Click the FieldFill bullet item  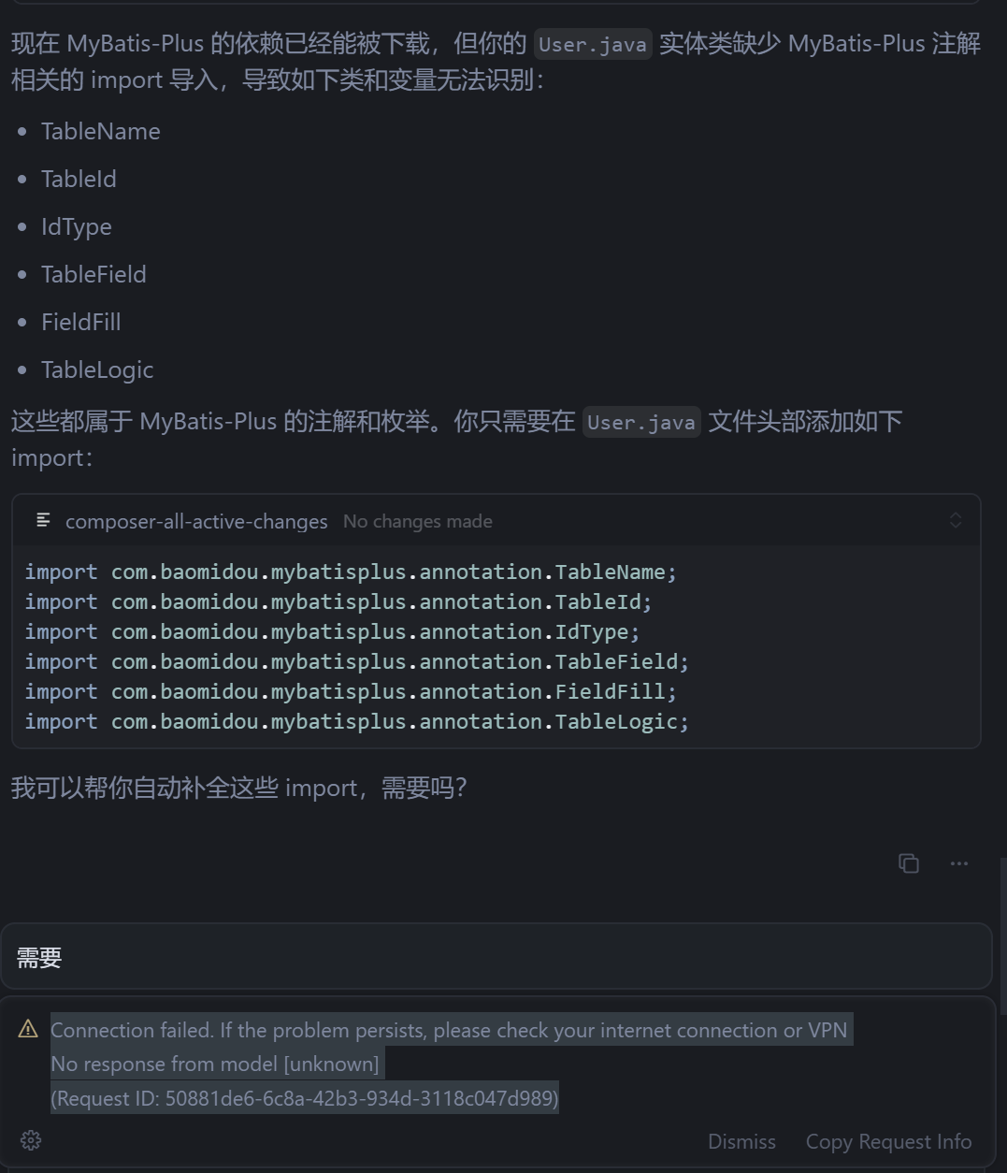[81, 322]
